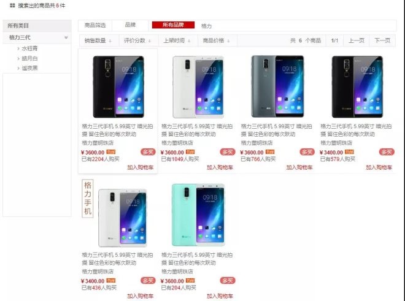Viewport: 405px width, 301px height.
Task: Add the 1049-buyer white phone to cart
Action: [220, 167]
